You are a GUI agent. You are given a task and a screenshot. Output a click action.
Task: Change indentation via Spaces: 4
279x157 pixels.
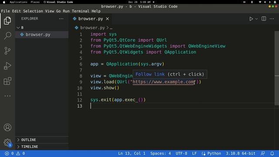tap(160, 154)
